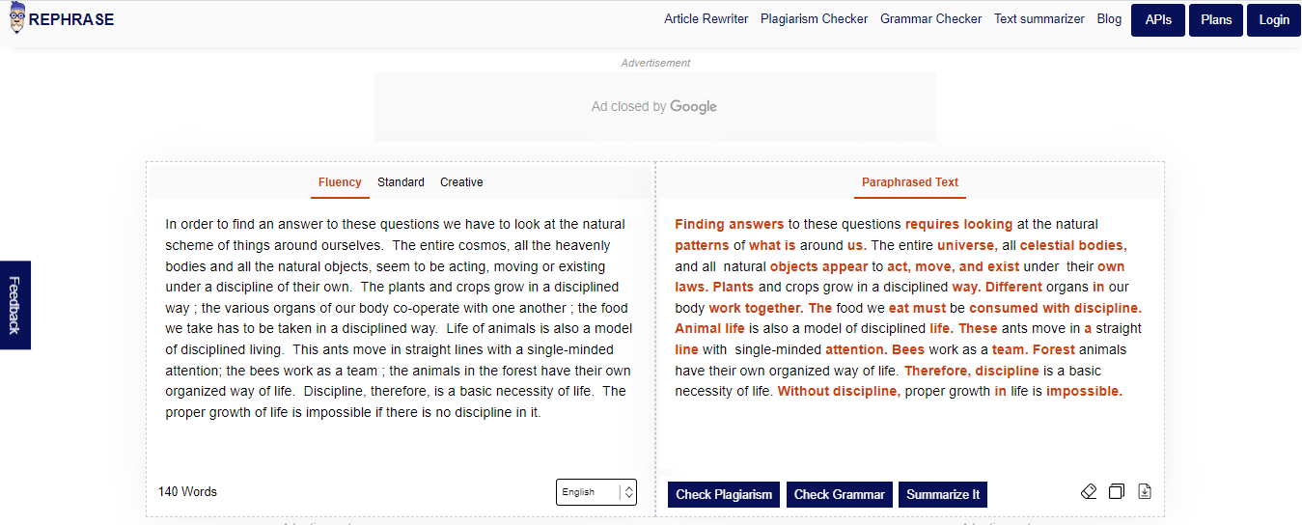
Task: Open the Feedback side tab
Action: coord(14,305)
